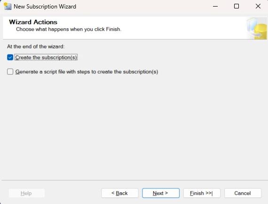Proceed with the Next button

[161, 193]
